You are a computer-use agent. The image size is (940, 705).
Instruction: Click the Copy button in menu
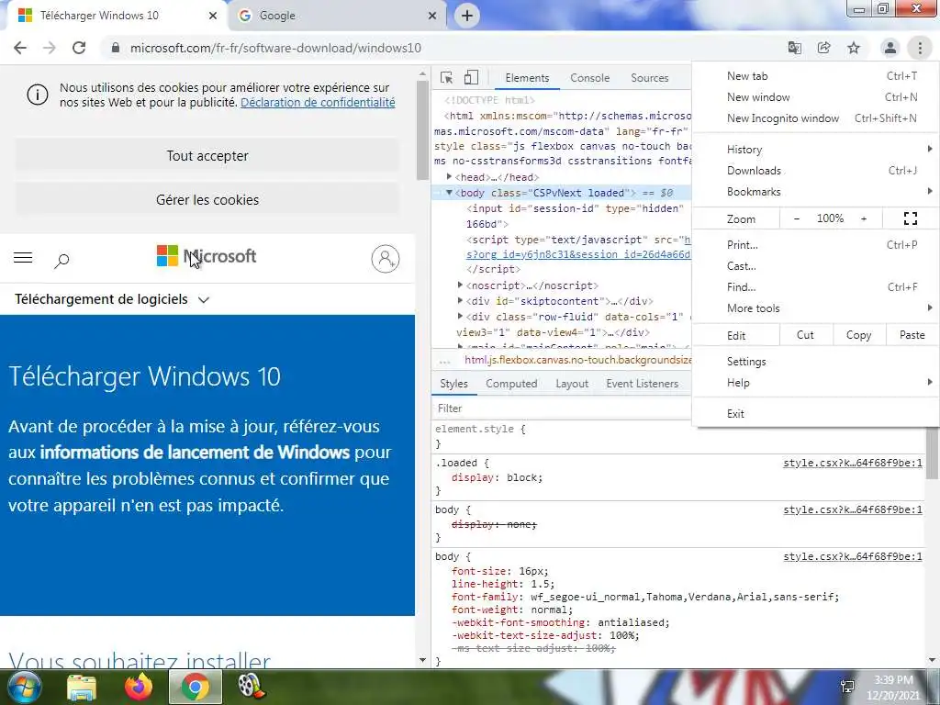click(858, 335)
